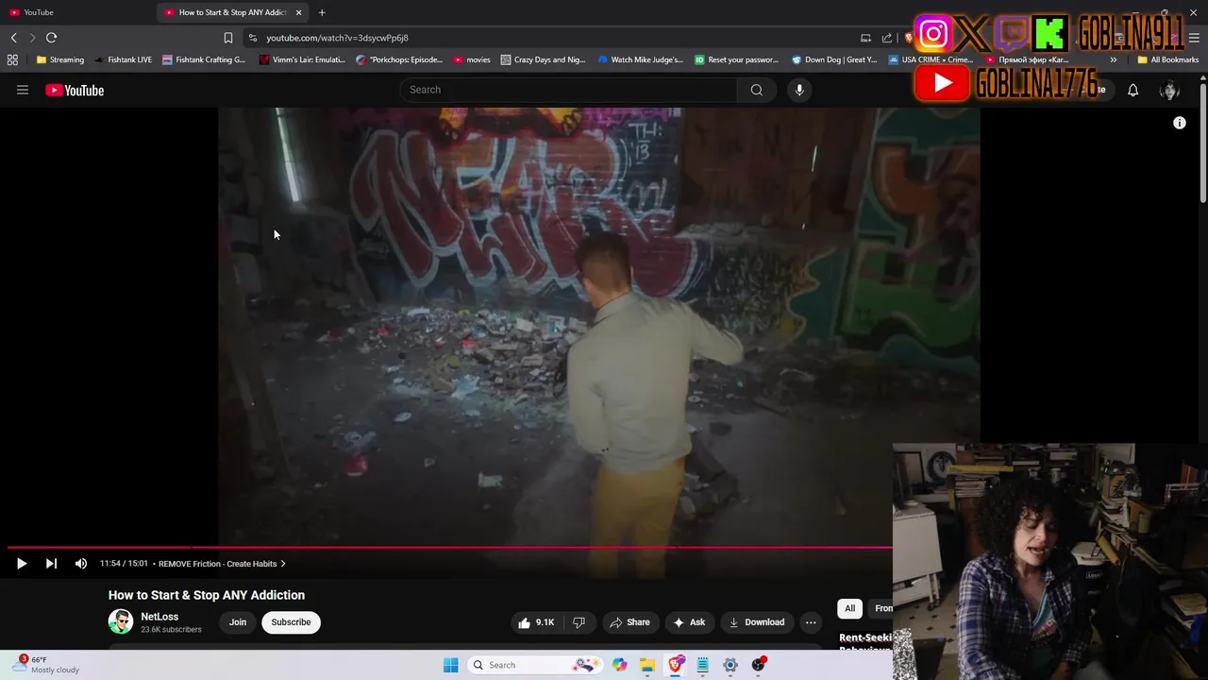The image size is (1208, 680).
Task: Open the movies bookmark
Action: (472, 59)
